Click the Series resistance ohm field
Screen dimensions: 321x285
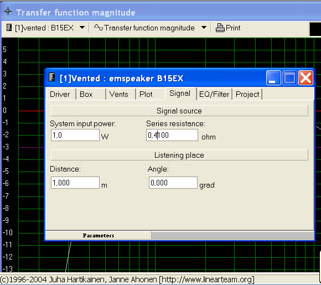coord(172,135)
